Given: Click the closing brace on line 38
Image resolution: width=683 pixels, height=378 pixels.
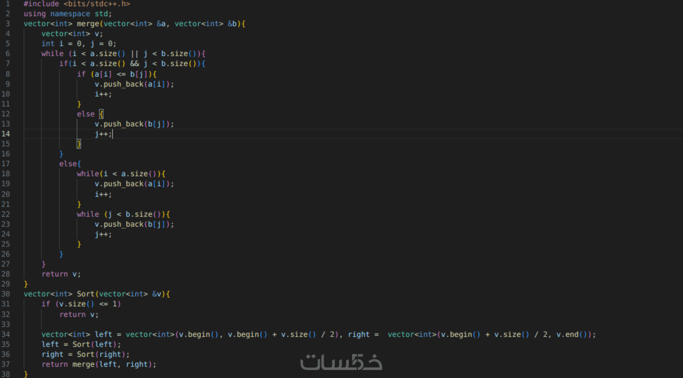Looking at the screenshot, I should coord(26,374).
